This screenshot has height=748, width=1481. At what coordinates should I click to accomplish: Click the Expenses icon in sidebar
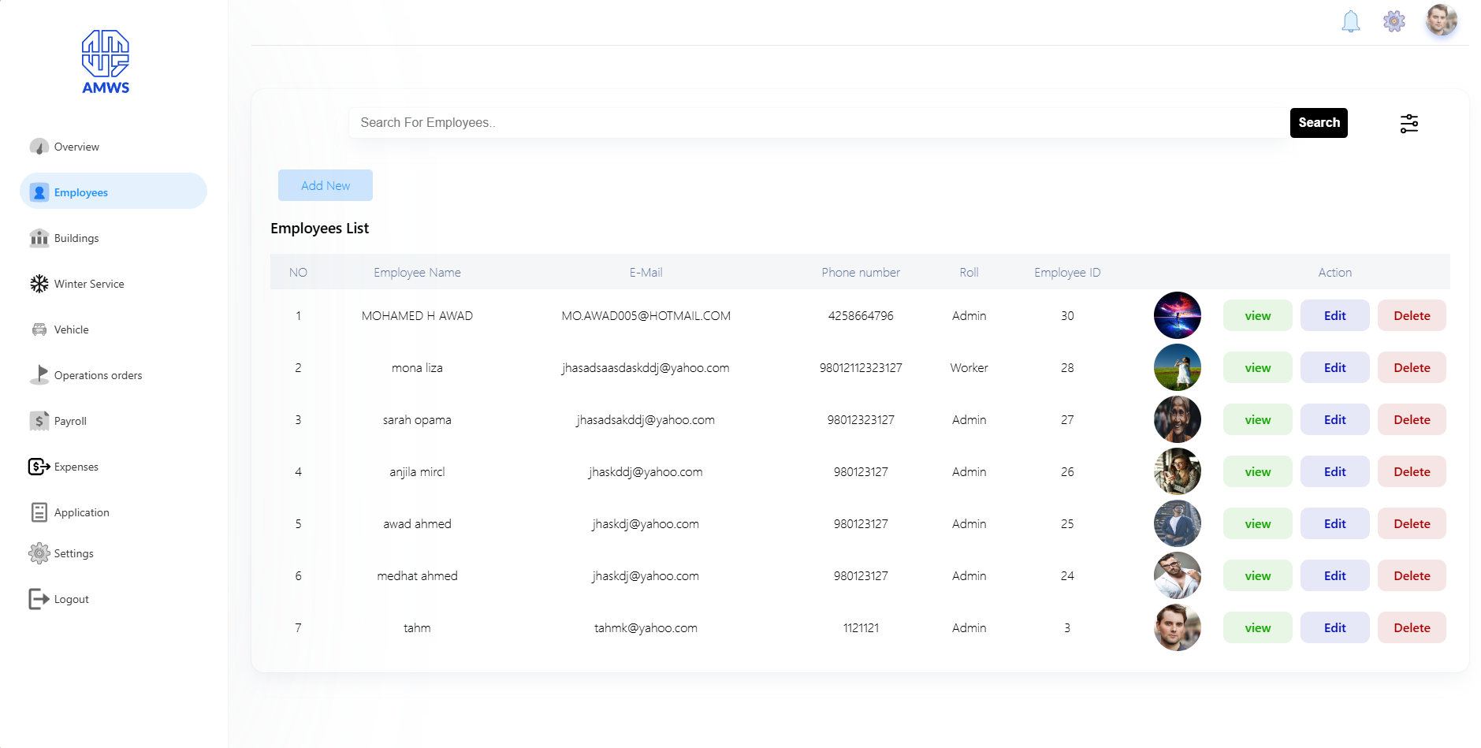(39, 467)
